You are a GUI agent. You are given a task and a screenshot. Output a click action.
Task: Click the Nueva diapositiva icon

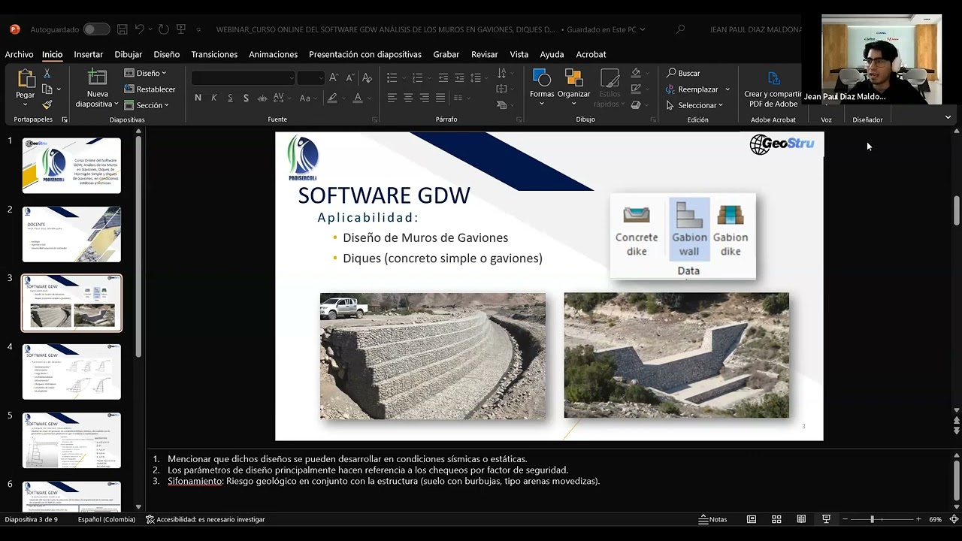[x=97, y=78]
